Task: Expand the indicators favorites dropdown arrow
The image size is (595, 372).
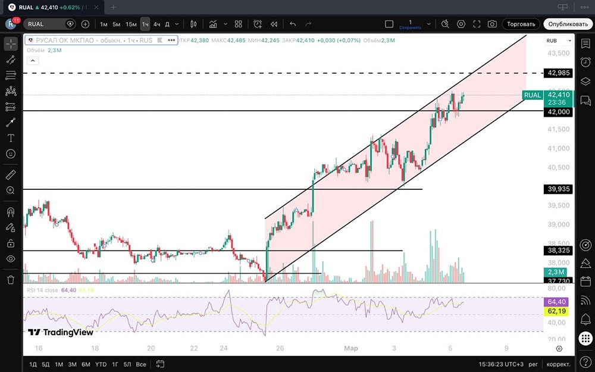Action: [x=226, y=24]
